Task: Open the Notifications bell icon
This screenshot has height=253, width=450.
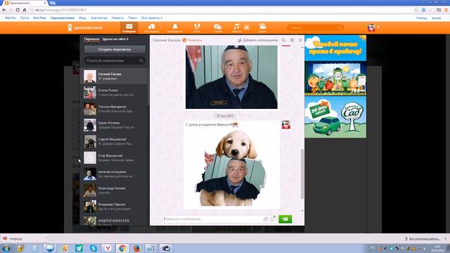Action: pyautogui.click(x=174, y=27)
